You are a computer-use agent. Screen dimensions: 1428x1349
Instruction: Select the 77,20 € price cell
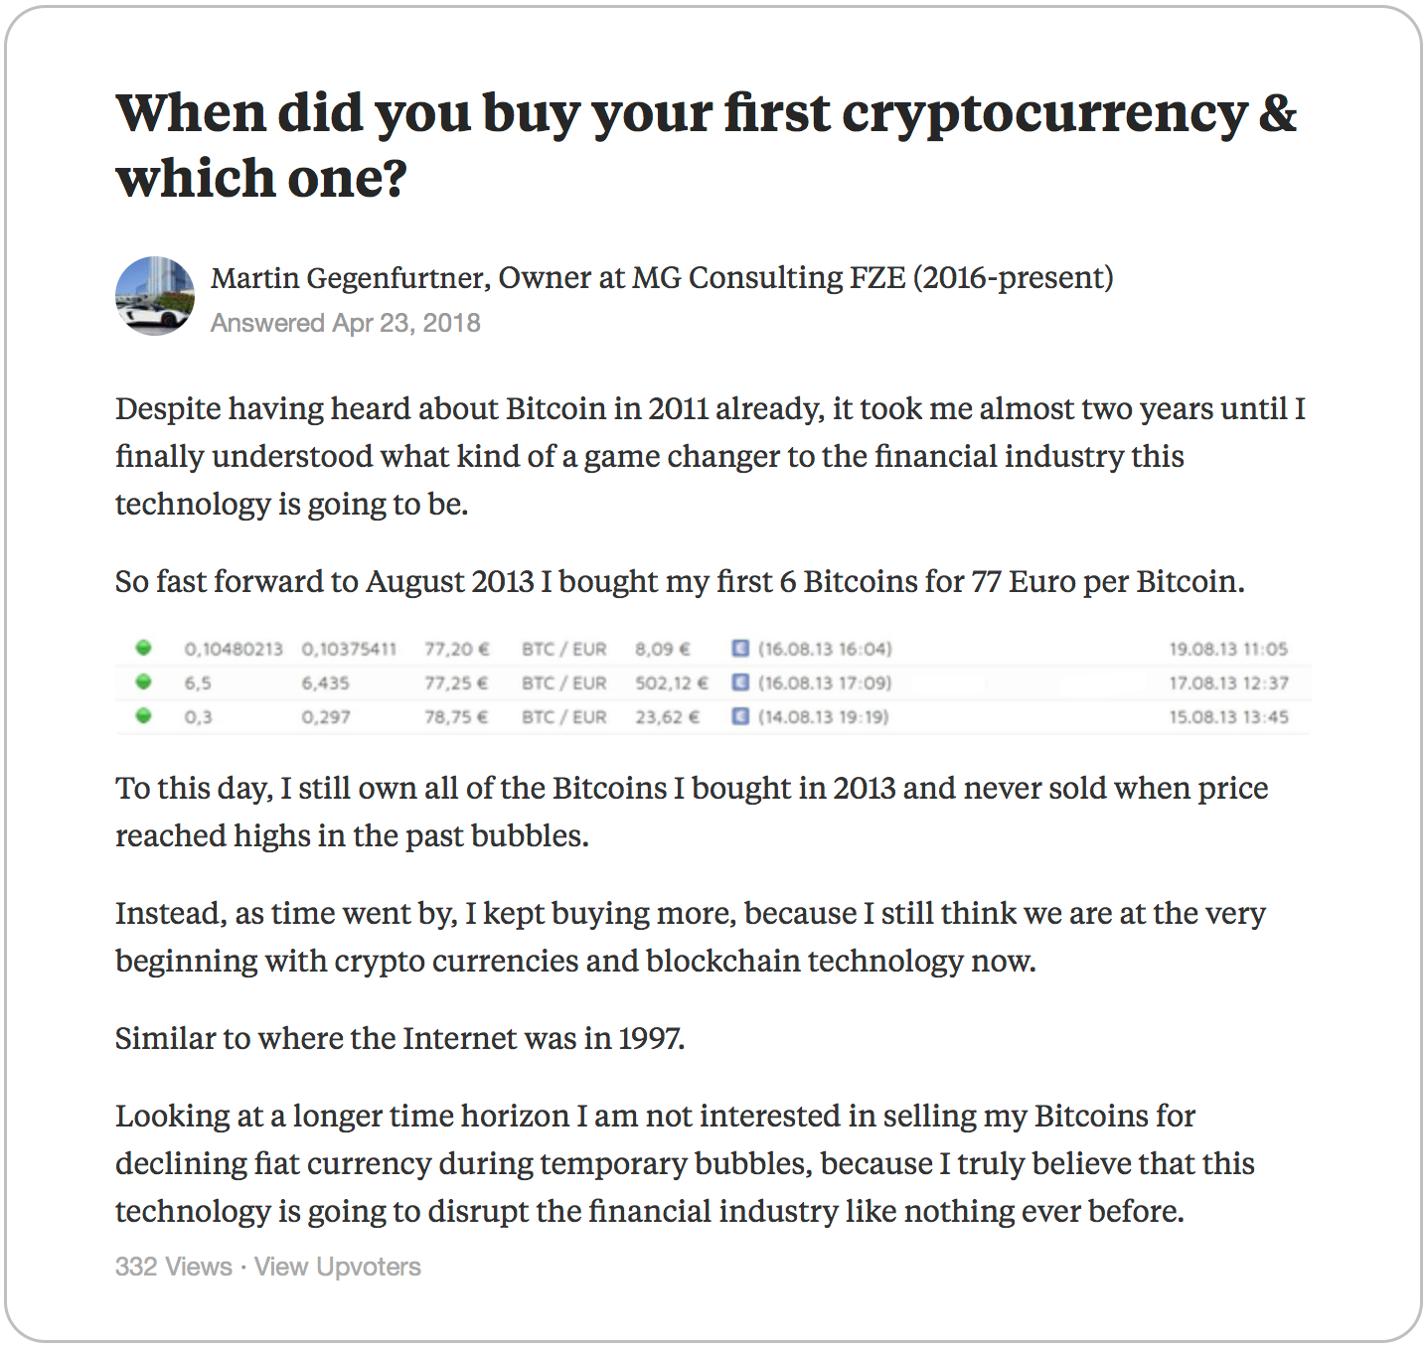click(457, 650)
